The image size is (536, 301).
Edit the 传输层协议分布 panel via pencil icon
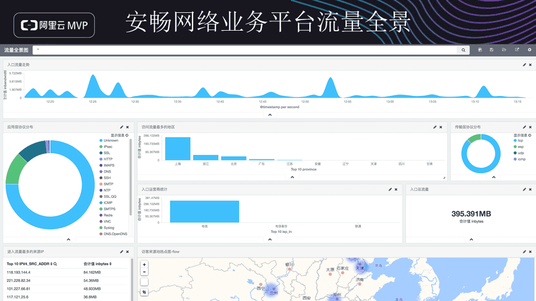524,127
